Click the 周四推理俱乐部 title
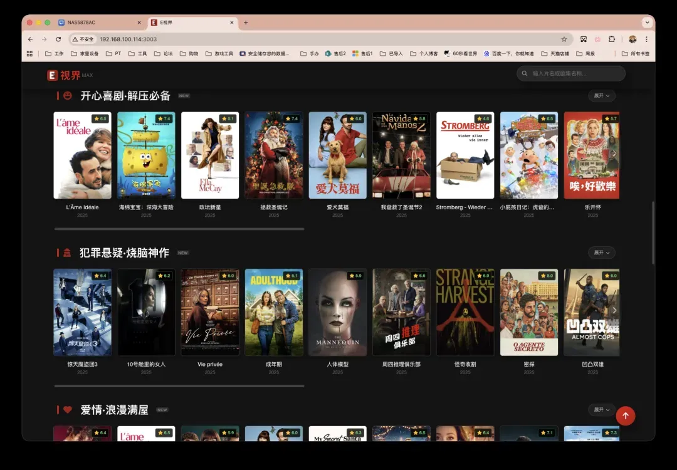The image size is (677, 470). pos(402,364)
